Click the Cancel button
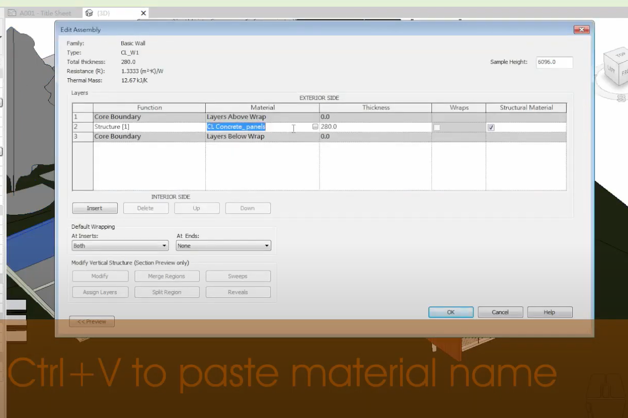Screen dimensions: 628x418 [x=501, y=312]
